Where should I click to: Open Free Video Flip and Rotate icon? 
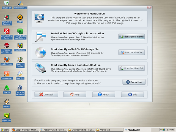coord(20,34)
